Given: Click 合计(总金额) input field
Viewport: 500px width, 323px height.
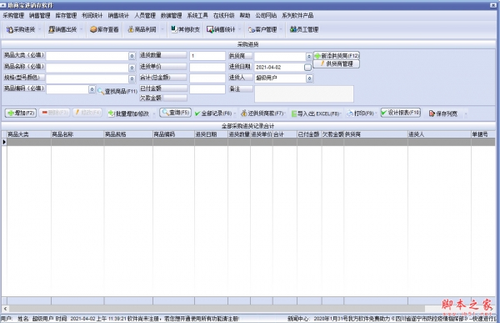Looking at the screenshot, I should pyautogui.click(x=207, y=78).
